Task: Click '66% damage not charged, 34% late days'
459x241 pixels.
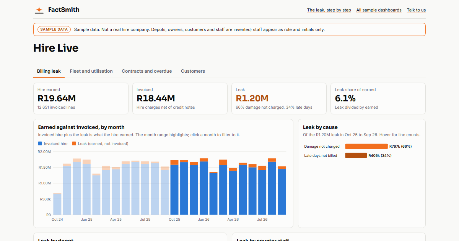Action: tap(274, 107)
